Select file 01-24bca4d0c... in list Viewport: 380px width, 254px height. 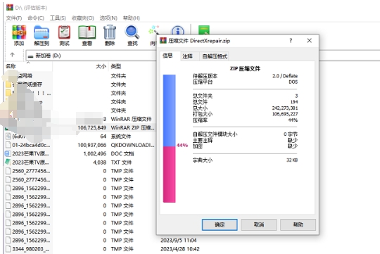point(31,145)
